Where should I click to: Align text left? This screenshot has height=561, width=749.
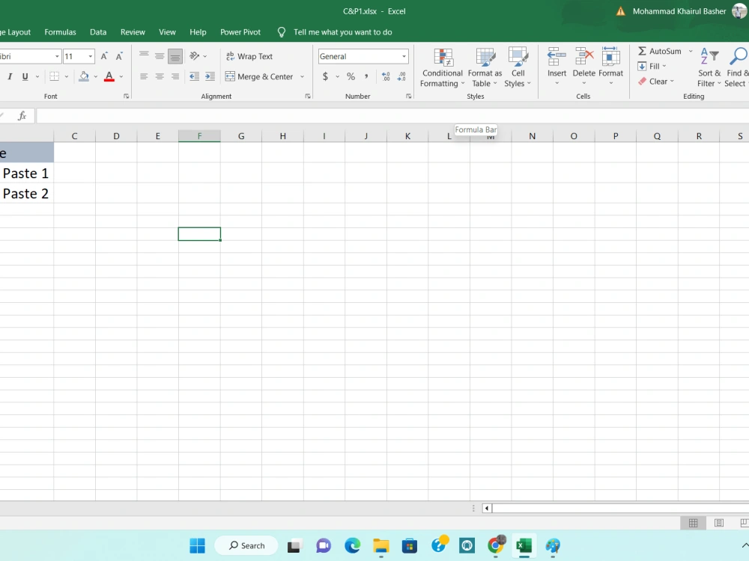(144, 76)
